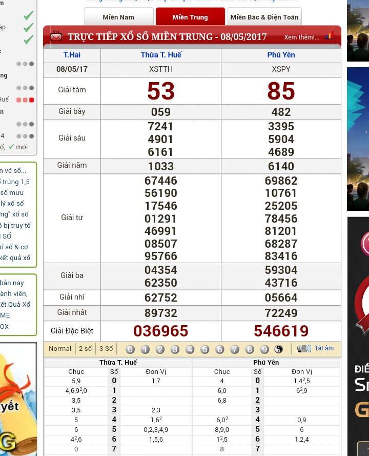Screen dimensions: 369x456
Task: Click the T.Hai weekday link
Action: click(72, 55)
